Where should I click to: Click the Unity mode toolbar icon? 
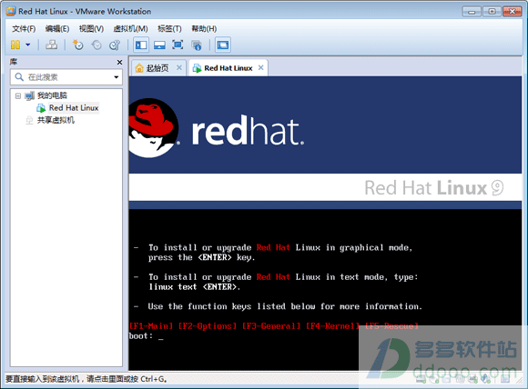coord(196,45)
